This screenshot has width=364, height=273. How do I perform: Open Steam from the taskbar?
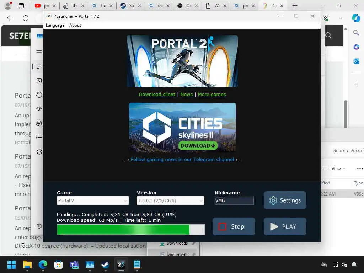(105, 264)
